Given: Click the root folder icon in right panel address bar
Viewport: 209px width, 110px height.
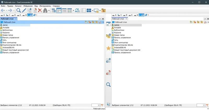Looking at the screenshot, I should point(202,22).
